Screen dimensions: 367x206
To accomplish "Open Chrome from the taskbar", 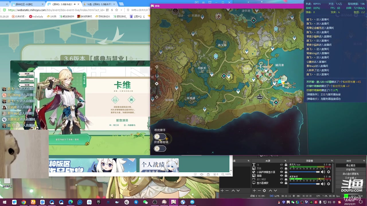I will point(24,202).
